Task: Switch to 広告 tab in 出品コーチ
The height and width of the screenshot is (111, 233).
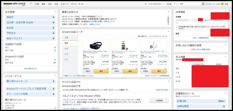Action: coord(70,54)
